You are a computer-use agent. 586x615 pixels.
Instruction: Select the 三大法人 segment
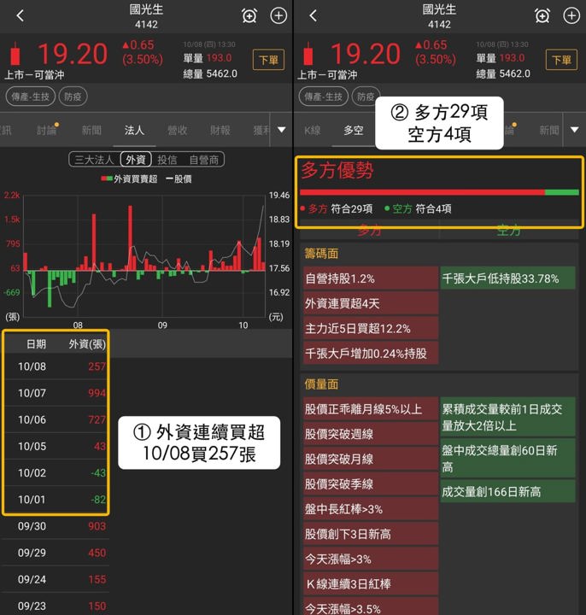click(x=94, y=160)
